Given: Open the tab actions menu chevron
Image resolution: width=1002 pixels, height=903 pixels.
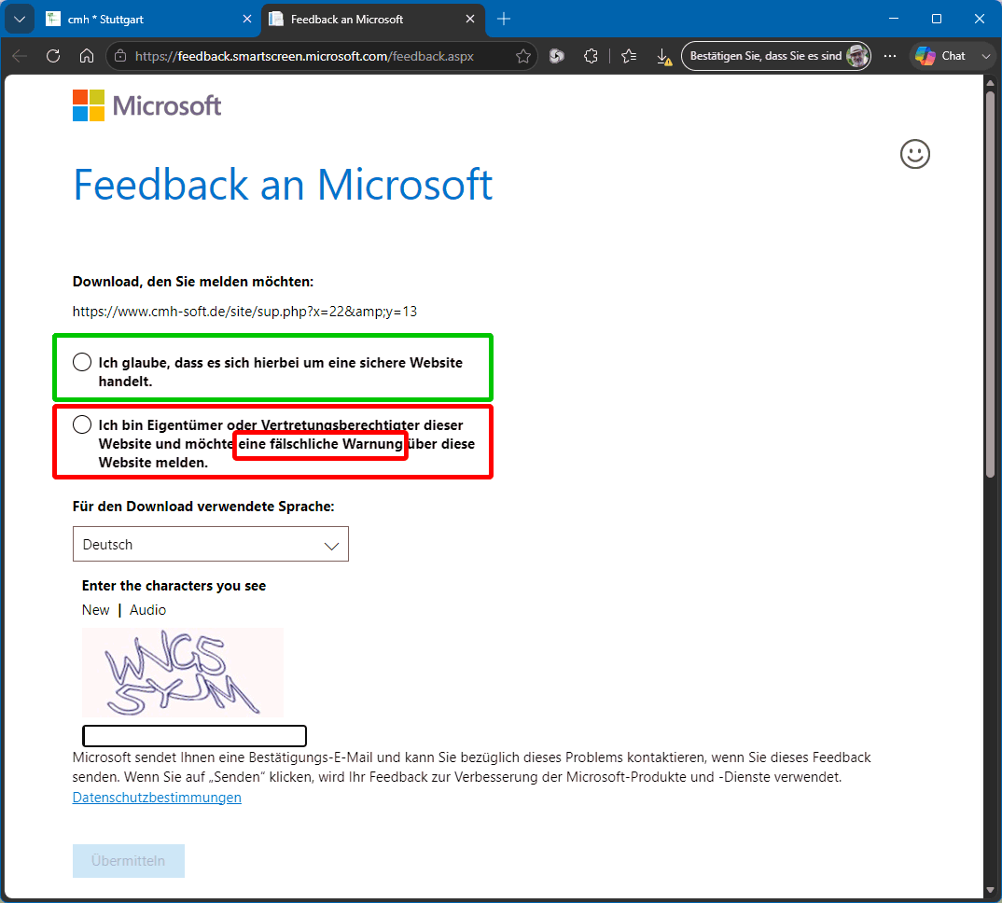Looking at the screenshot, I should point(20,20).
